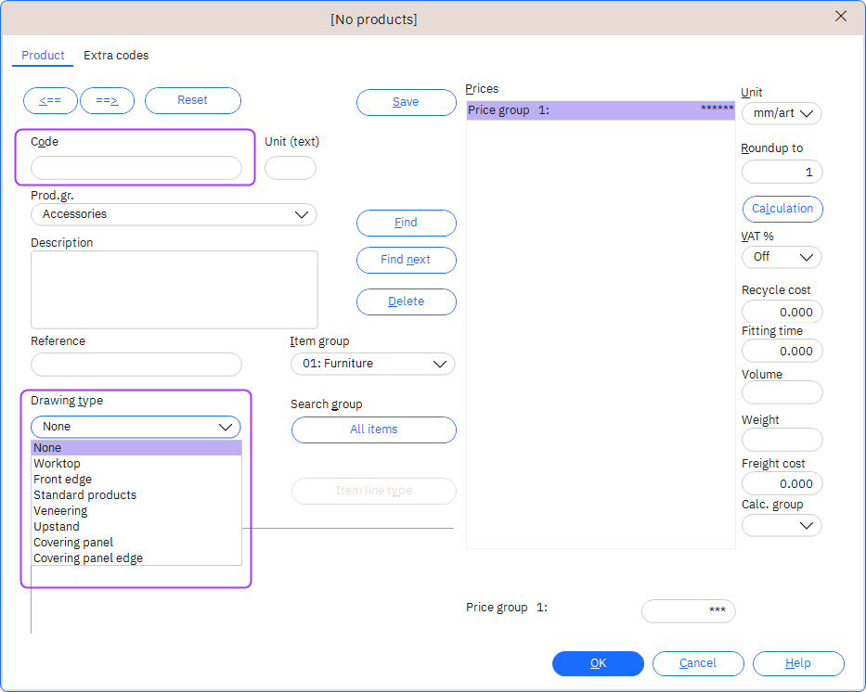The image size is (866, 692).
Task: Switch to the Extra codes tab
Action: click(x=116, y=56)
